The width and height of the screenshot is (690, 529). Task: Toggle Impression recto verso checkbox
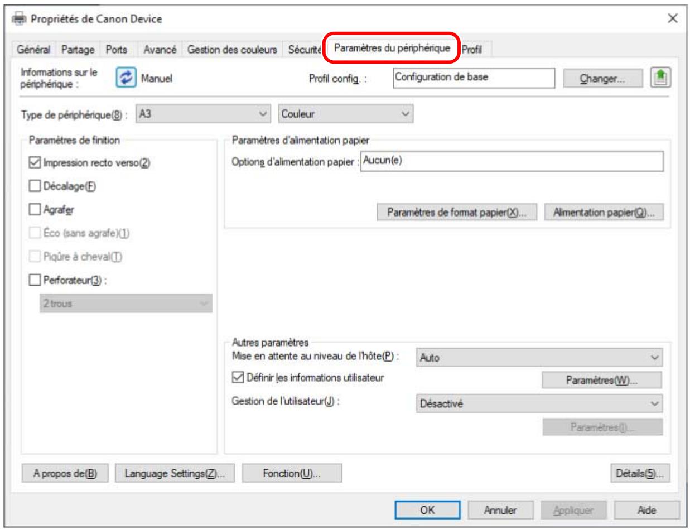click(x=33, y=163)
